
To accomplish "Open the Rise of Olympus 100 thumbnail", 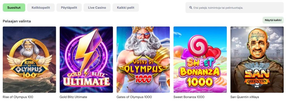I will (x=29, y=60).
